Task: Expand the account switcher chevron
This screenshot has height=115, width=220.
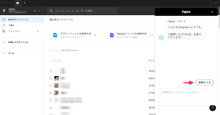Action: click(x=39, y=11)
